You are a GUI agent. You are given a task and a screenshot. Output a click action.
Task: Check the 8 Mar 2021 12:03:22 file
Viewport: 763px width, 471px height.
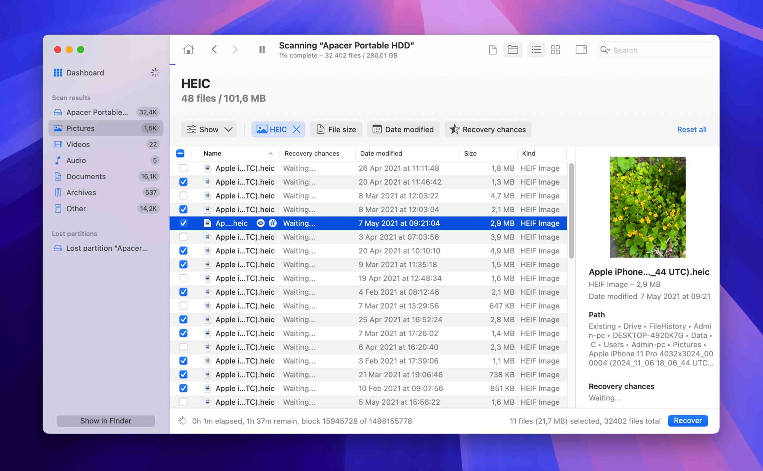(x=183, y=196)
